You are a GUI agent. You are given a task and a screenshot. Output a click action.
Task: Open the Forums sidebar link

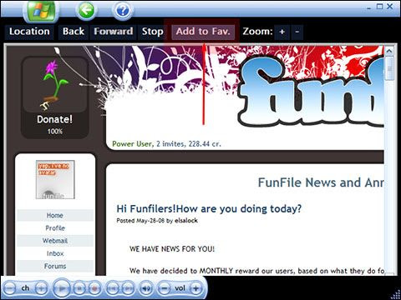(x=55, y=266)
